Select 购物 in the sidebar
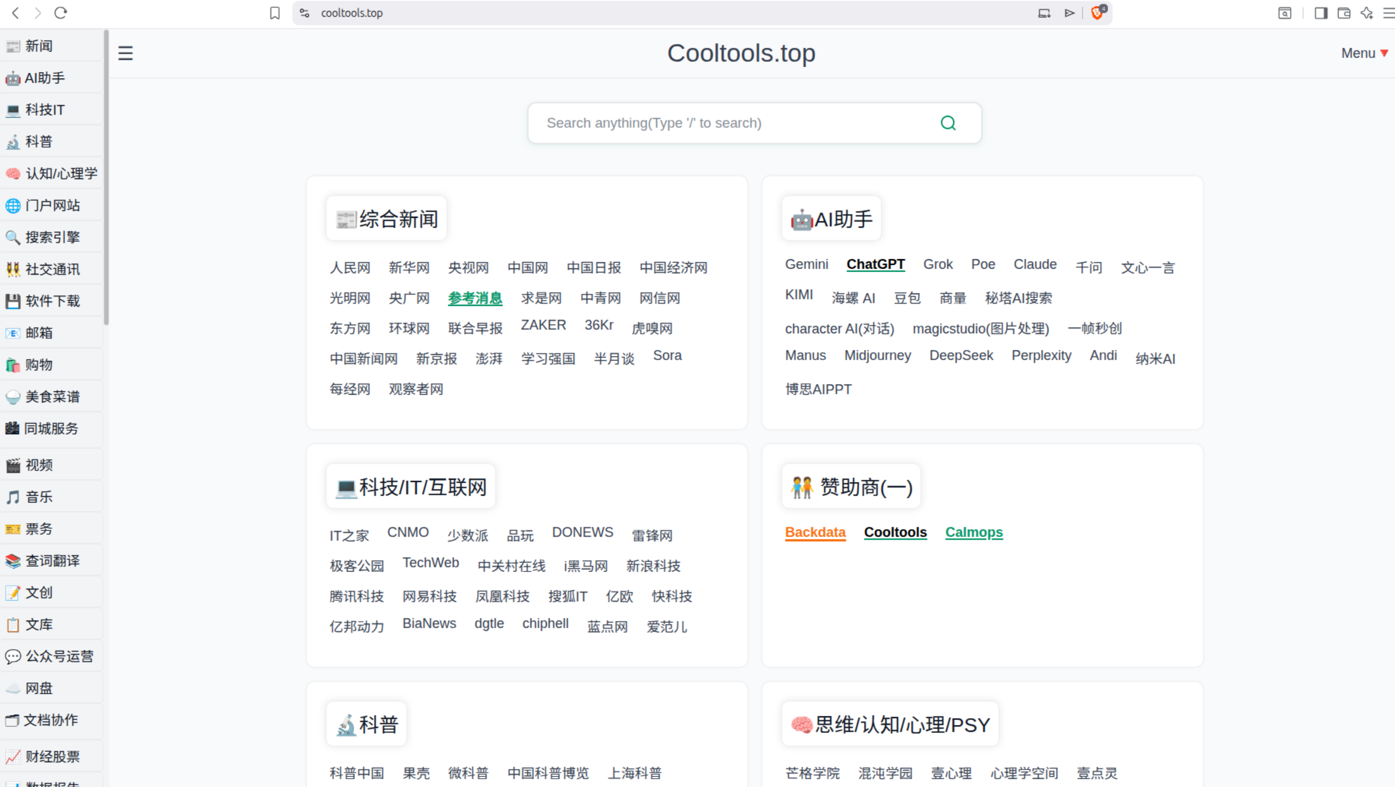The height and width of the screenshot is (787, 1395). coord(51,365)
